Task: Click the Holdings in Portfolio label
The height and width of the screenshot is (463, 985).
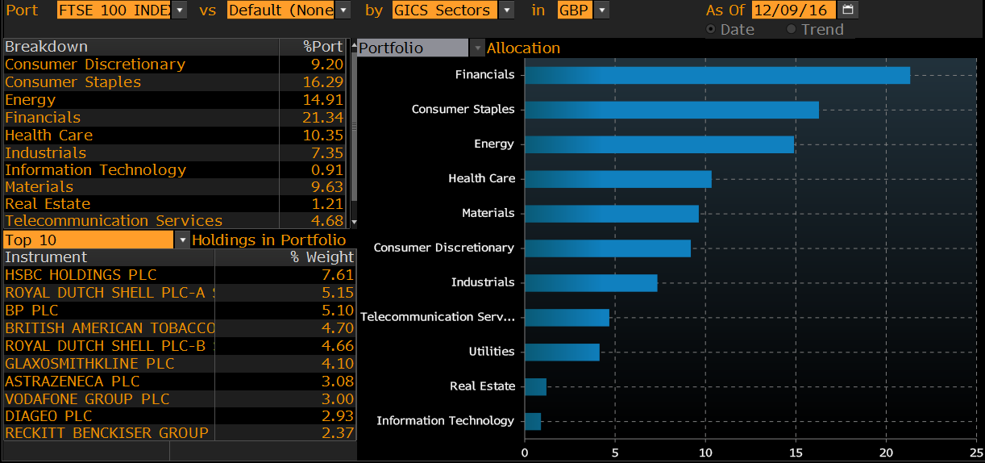Action: [268, 240]
